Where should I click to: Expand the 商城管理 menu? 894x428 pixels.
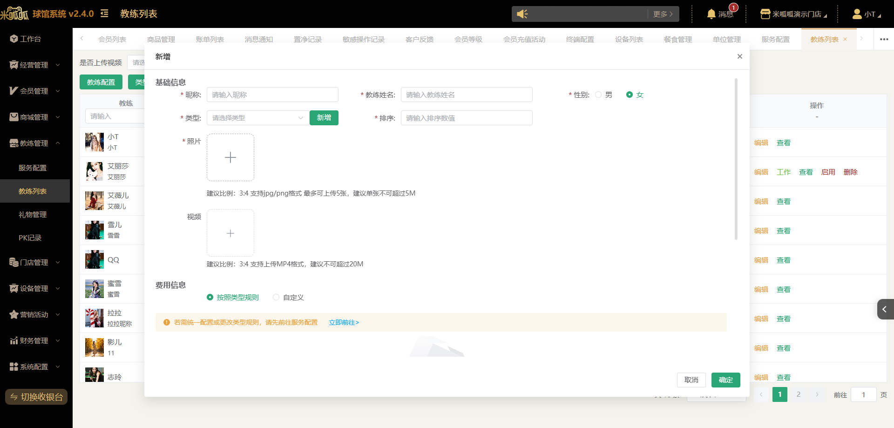pos(58,117)
